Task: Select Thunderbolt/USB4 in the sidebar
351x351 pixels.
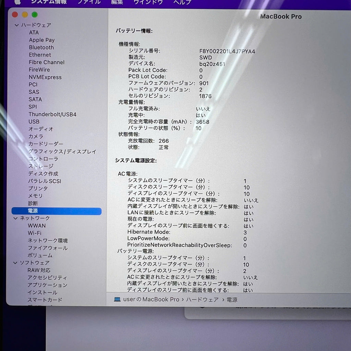Action: click(x=52, y=114)
